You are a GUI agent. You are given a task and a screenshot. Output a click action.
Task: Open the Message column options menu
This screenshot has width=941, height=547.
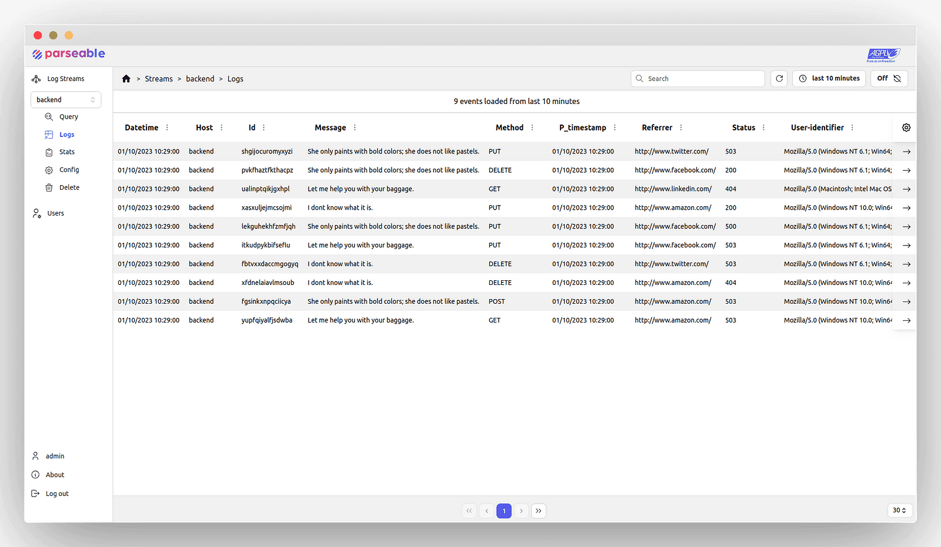point(355,127)
